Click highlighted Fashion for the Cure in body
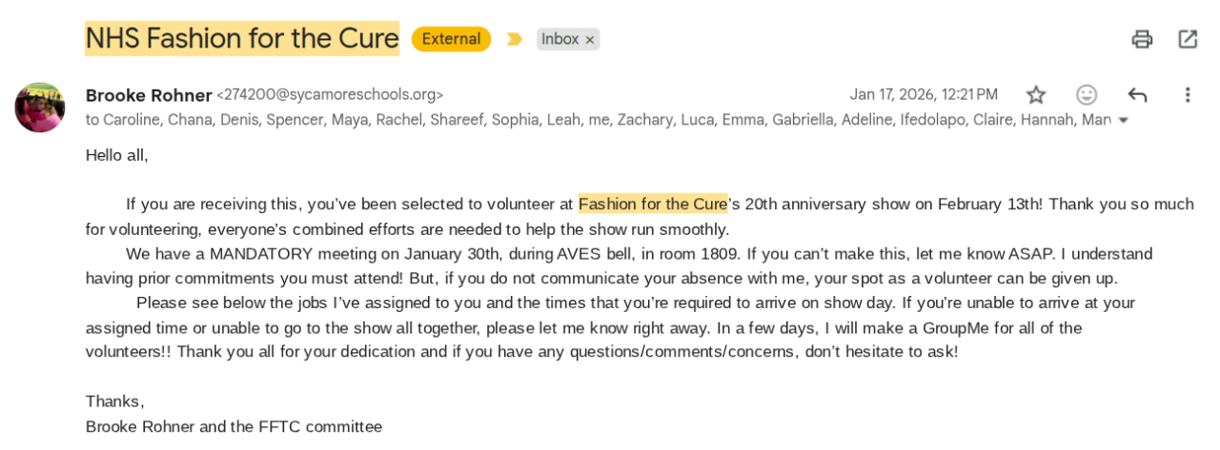The width and height of the screenshot is (1220, 450). 653,204
